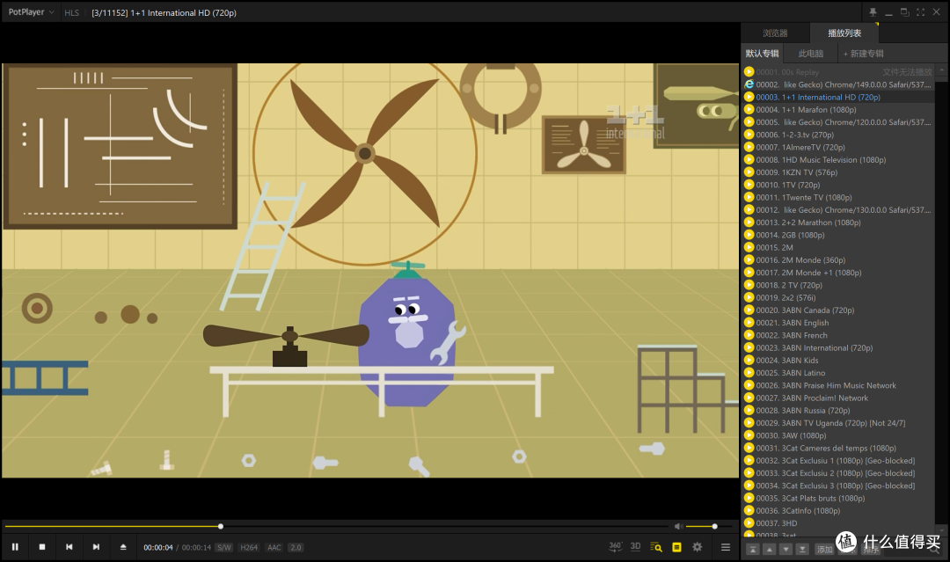Image resolution: width=950 pixels, height=562 pixels.
Task: Click the H264 video codec badge
Action: [249, 547]
